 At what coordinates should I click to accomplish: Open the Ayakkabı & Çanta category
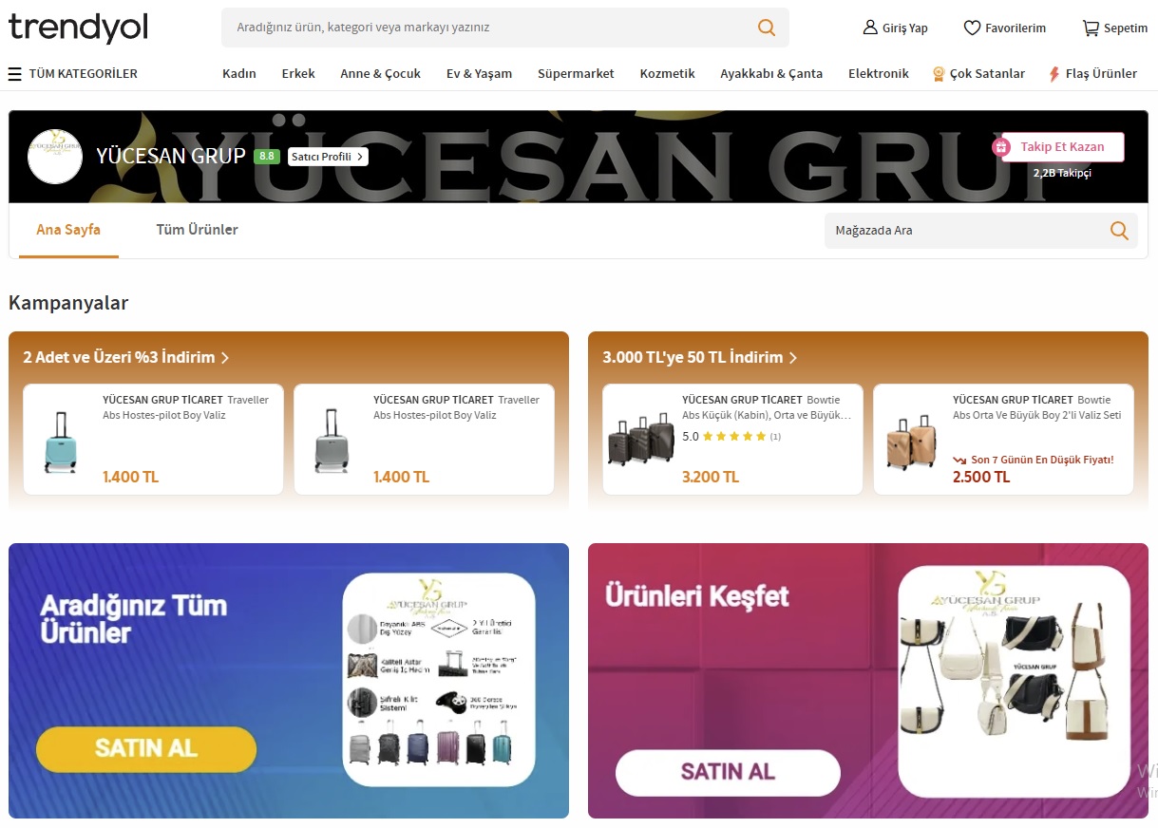(771, 73)
